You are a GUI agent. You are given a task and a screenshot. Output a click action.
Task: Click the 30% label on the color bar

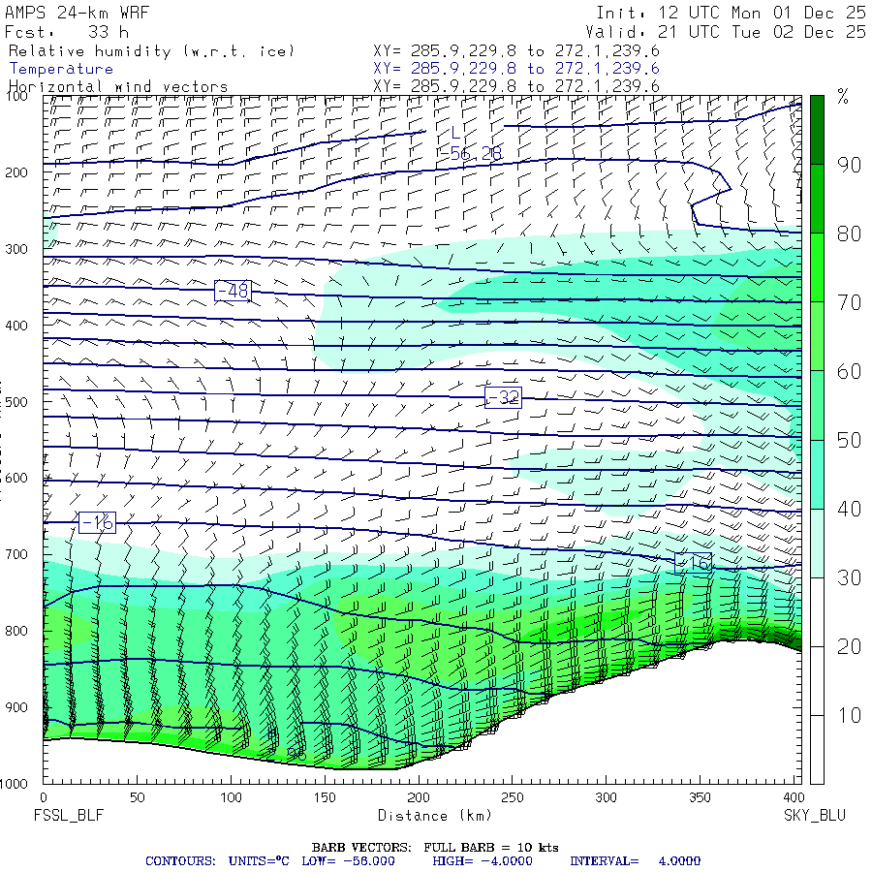pyautogui.click(x=849, y=577)
